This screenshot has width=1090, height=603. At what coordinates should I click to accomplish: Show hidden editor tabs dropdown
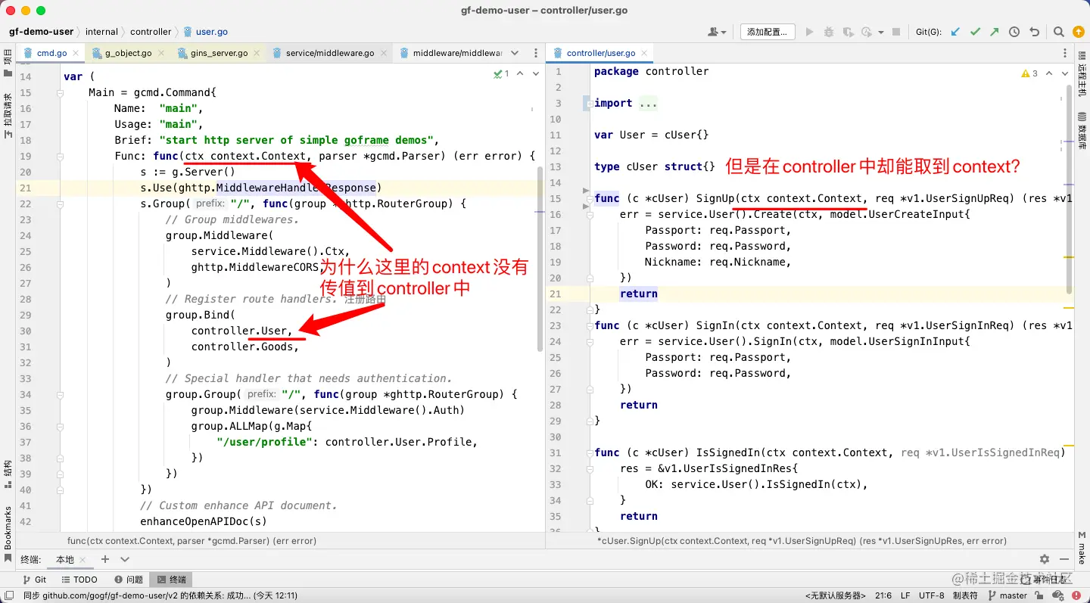click(515, 53)
